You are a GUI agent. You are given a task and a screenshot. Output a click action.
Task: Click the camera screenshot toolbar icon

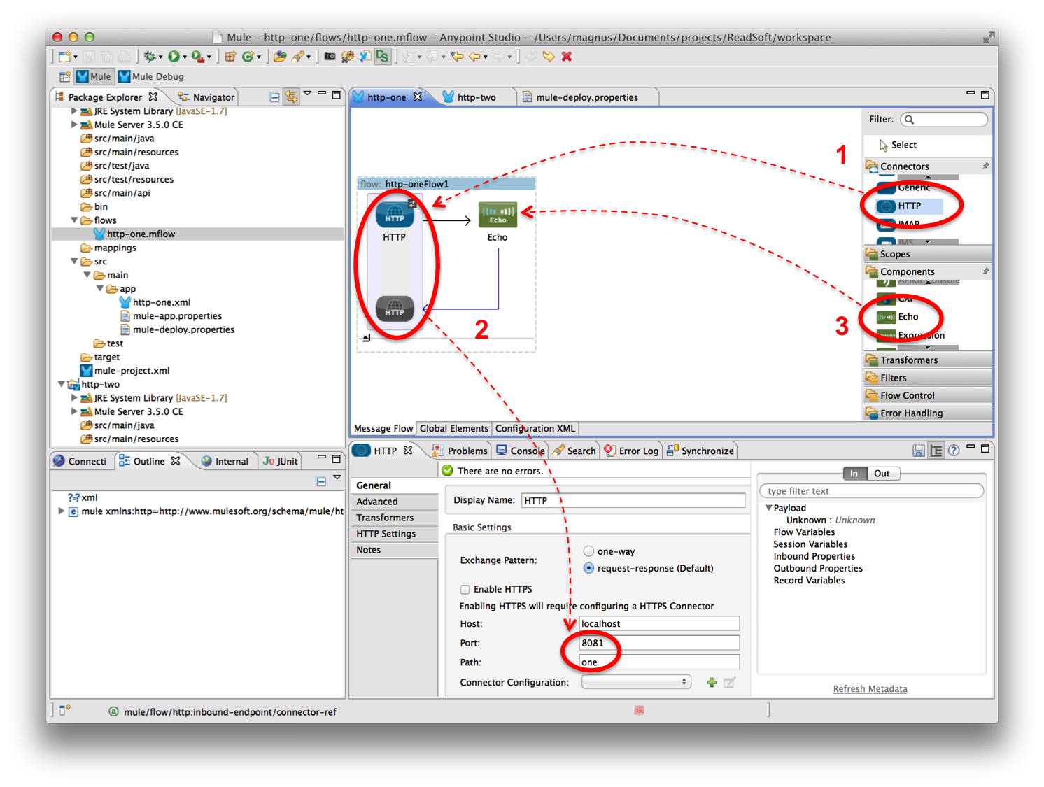click(x=330, y=57)
